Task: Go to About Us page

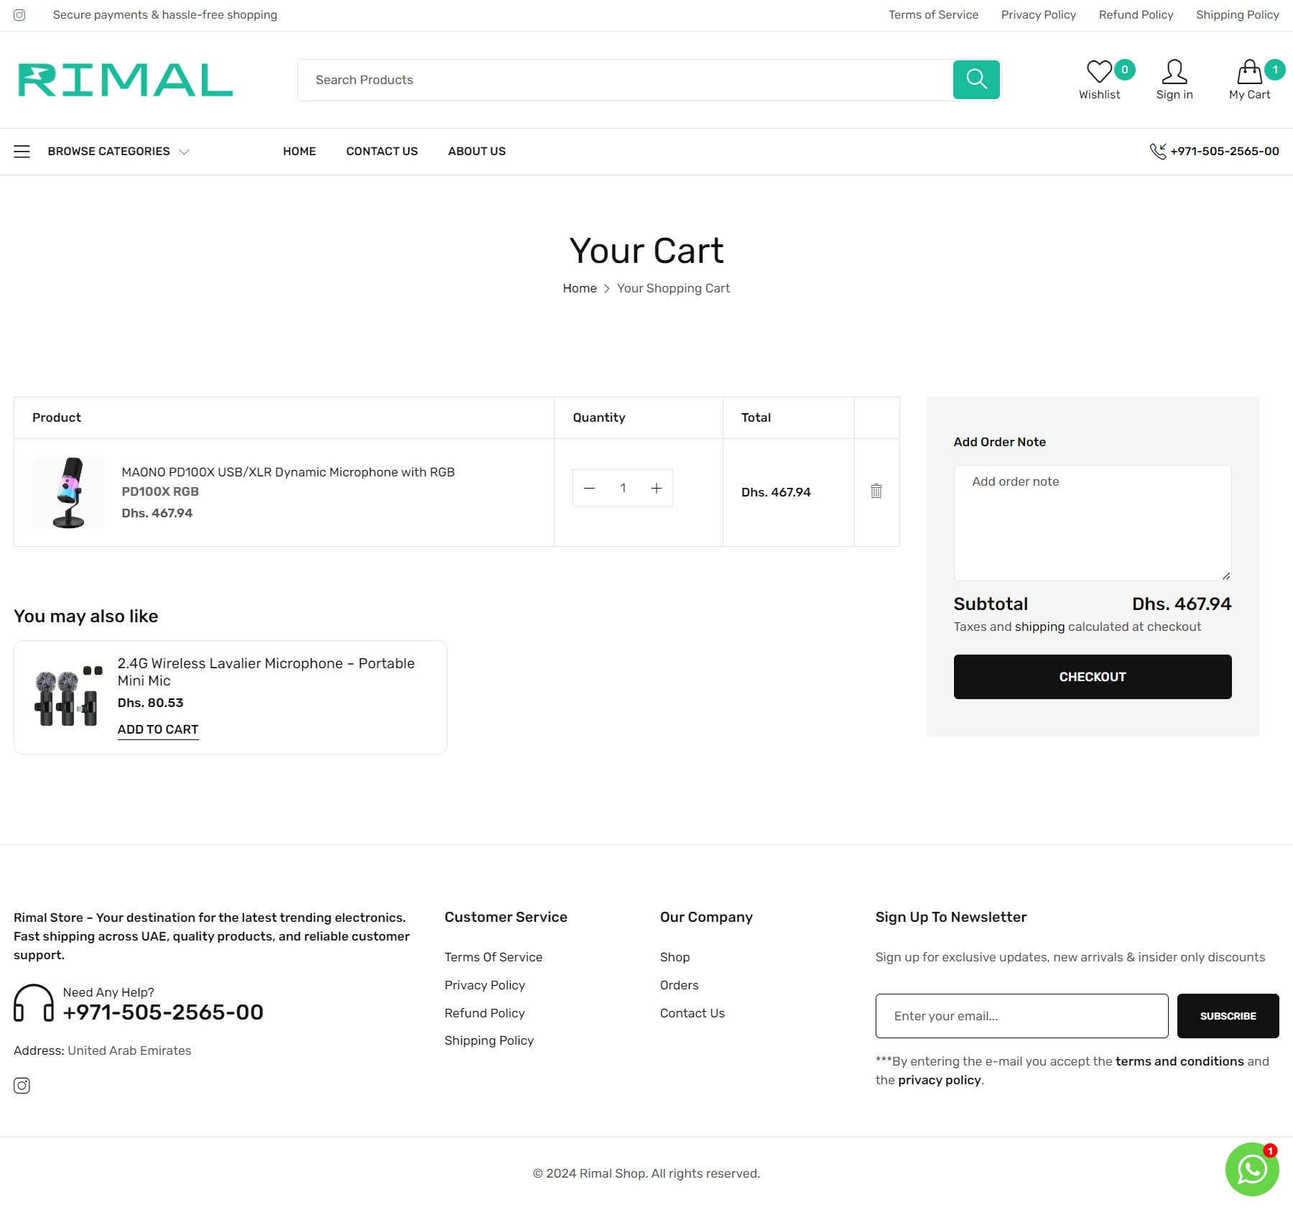Action: (x=476, y=152)
